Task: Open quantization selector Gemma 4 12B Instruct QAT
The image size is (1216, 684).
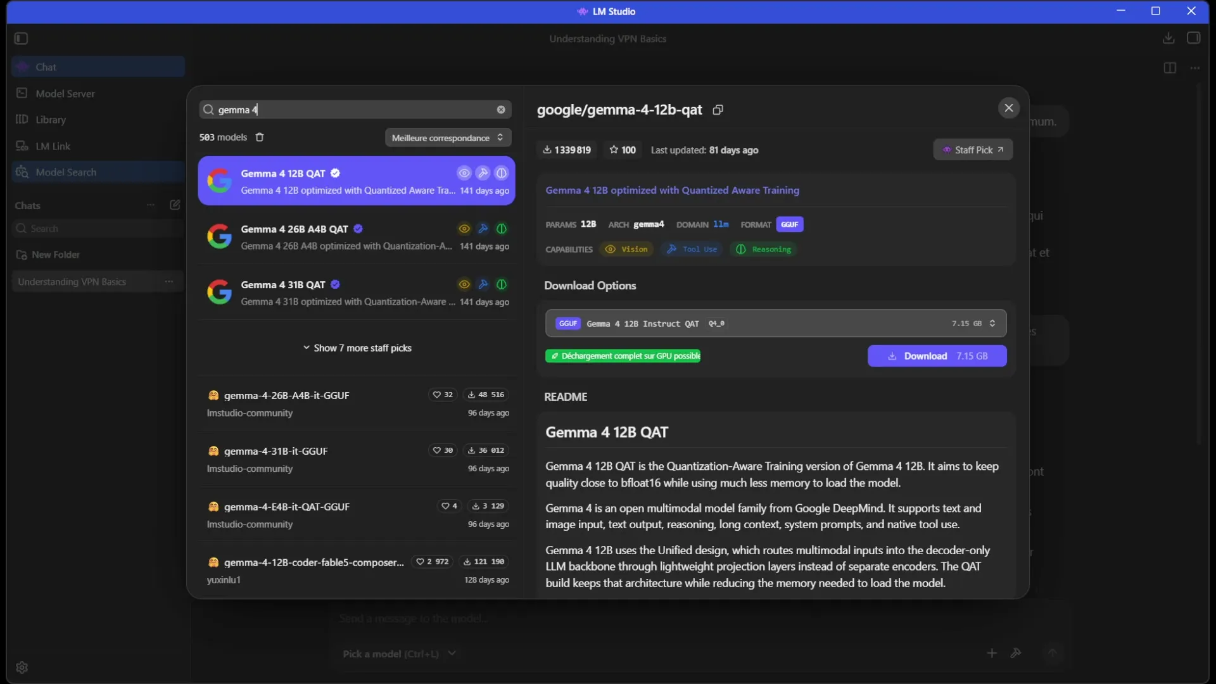Action: 775,324
